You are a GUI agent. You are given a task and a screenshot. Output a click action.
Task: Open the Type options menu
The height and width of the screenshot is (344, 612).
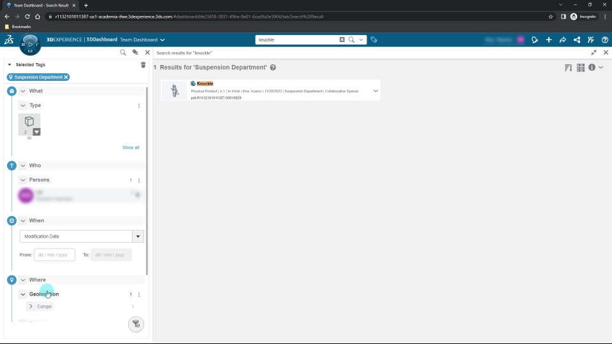139,106
